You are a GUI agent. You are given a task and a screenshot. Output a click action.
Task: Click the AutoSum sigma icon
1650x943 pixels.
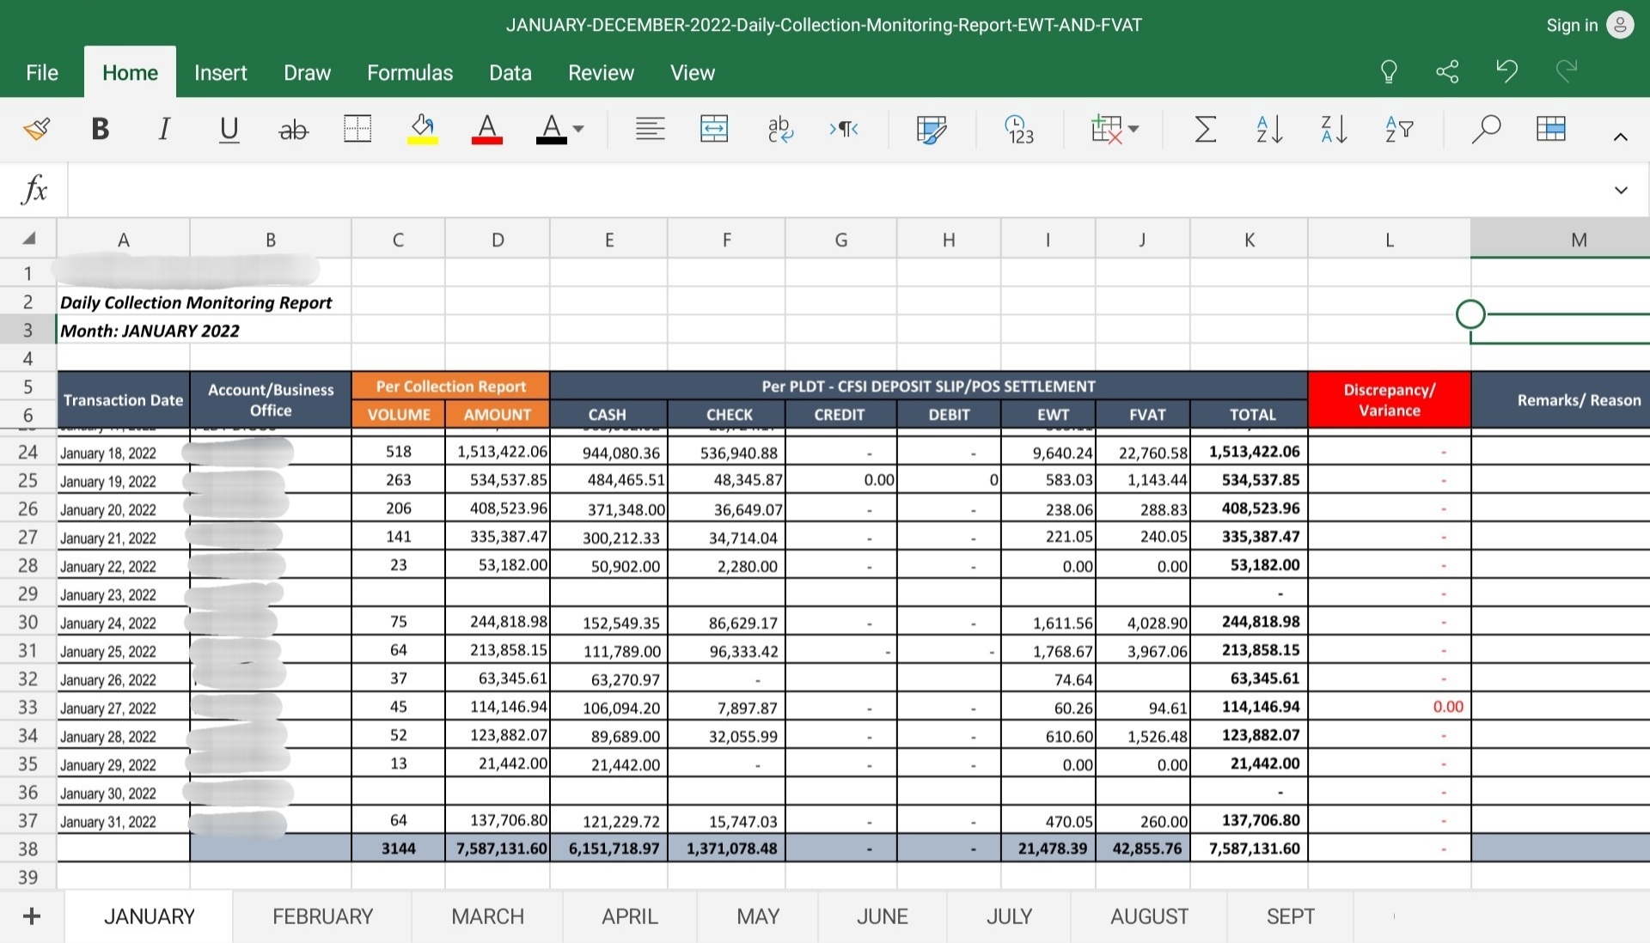point(1205,129)
